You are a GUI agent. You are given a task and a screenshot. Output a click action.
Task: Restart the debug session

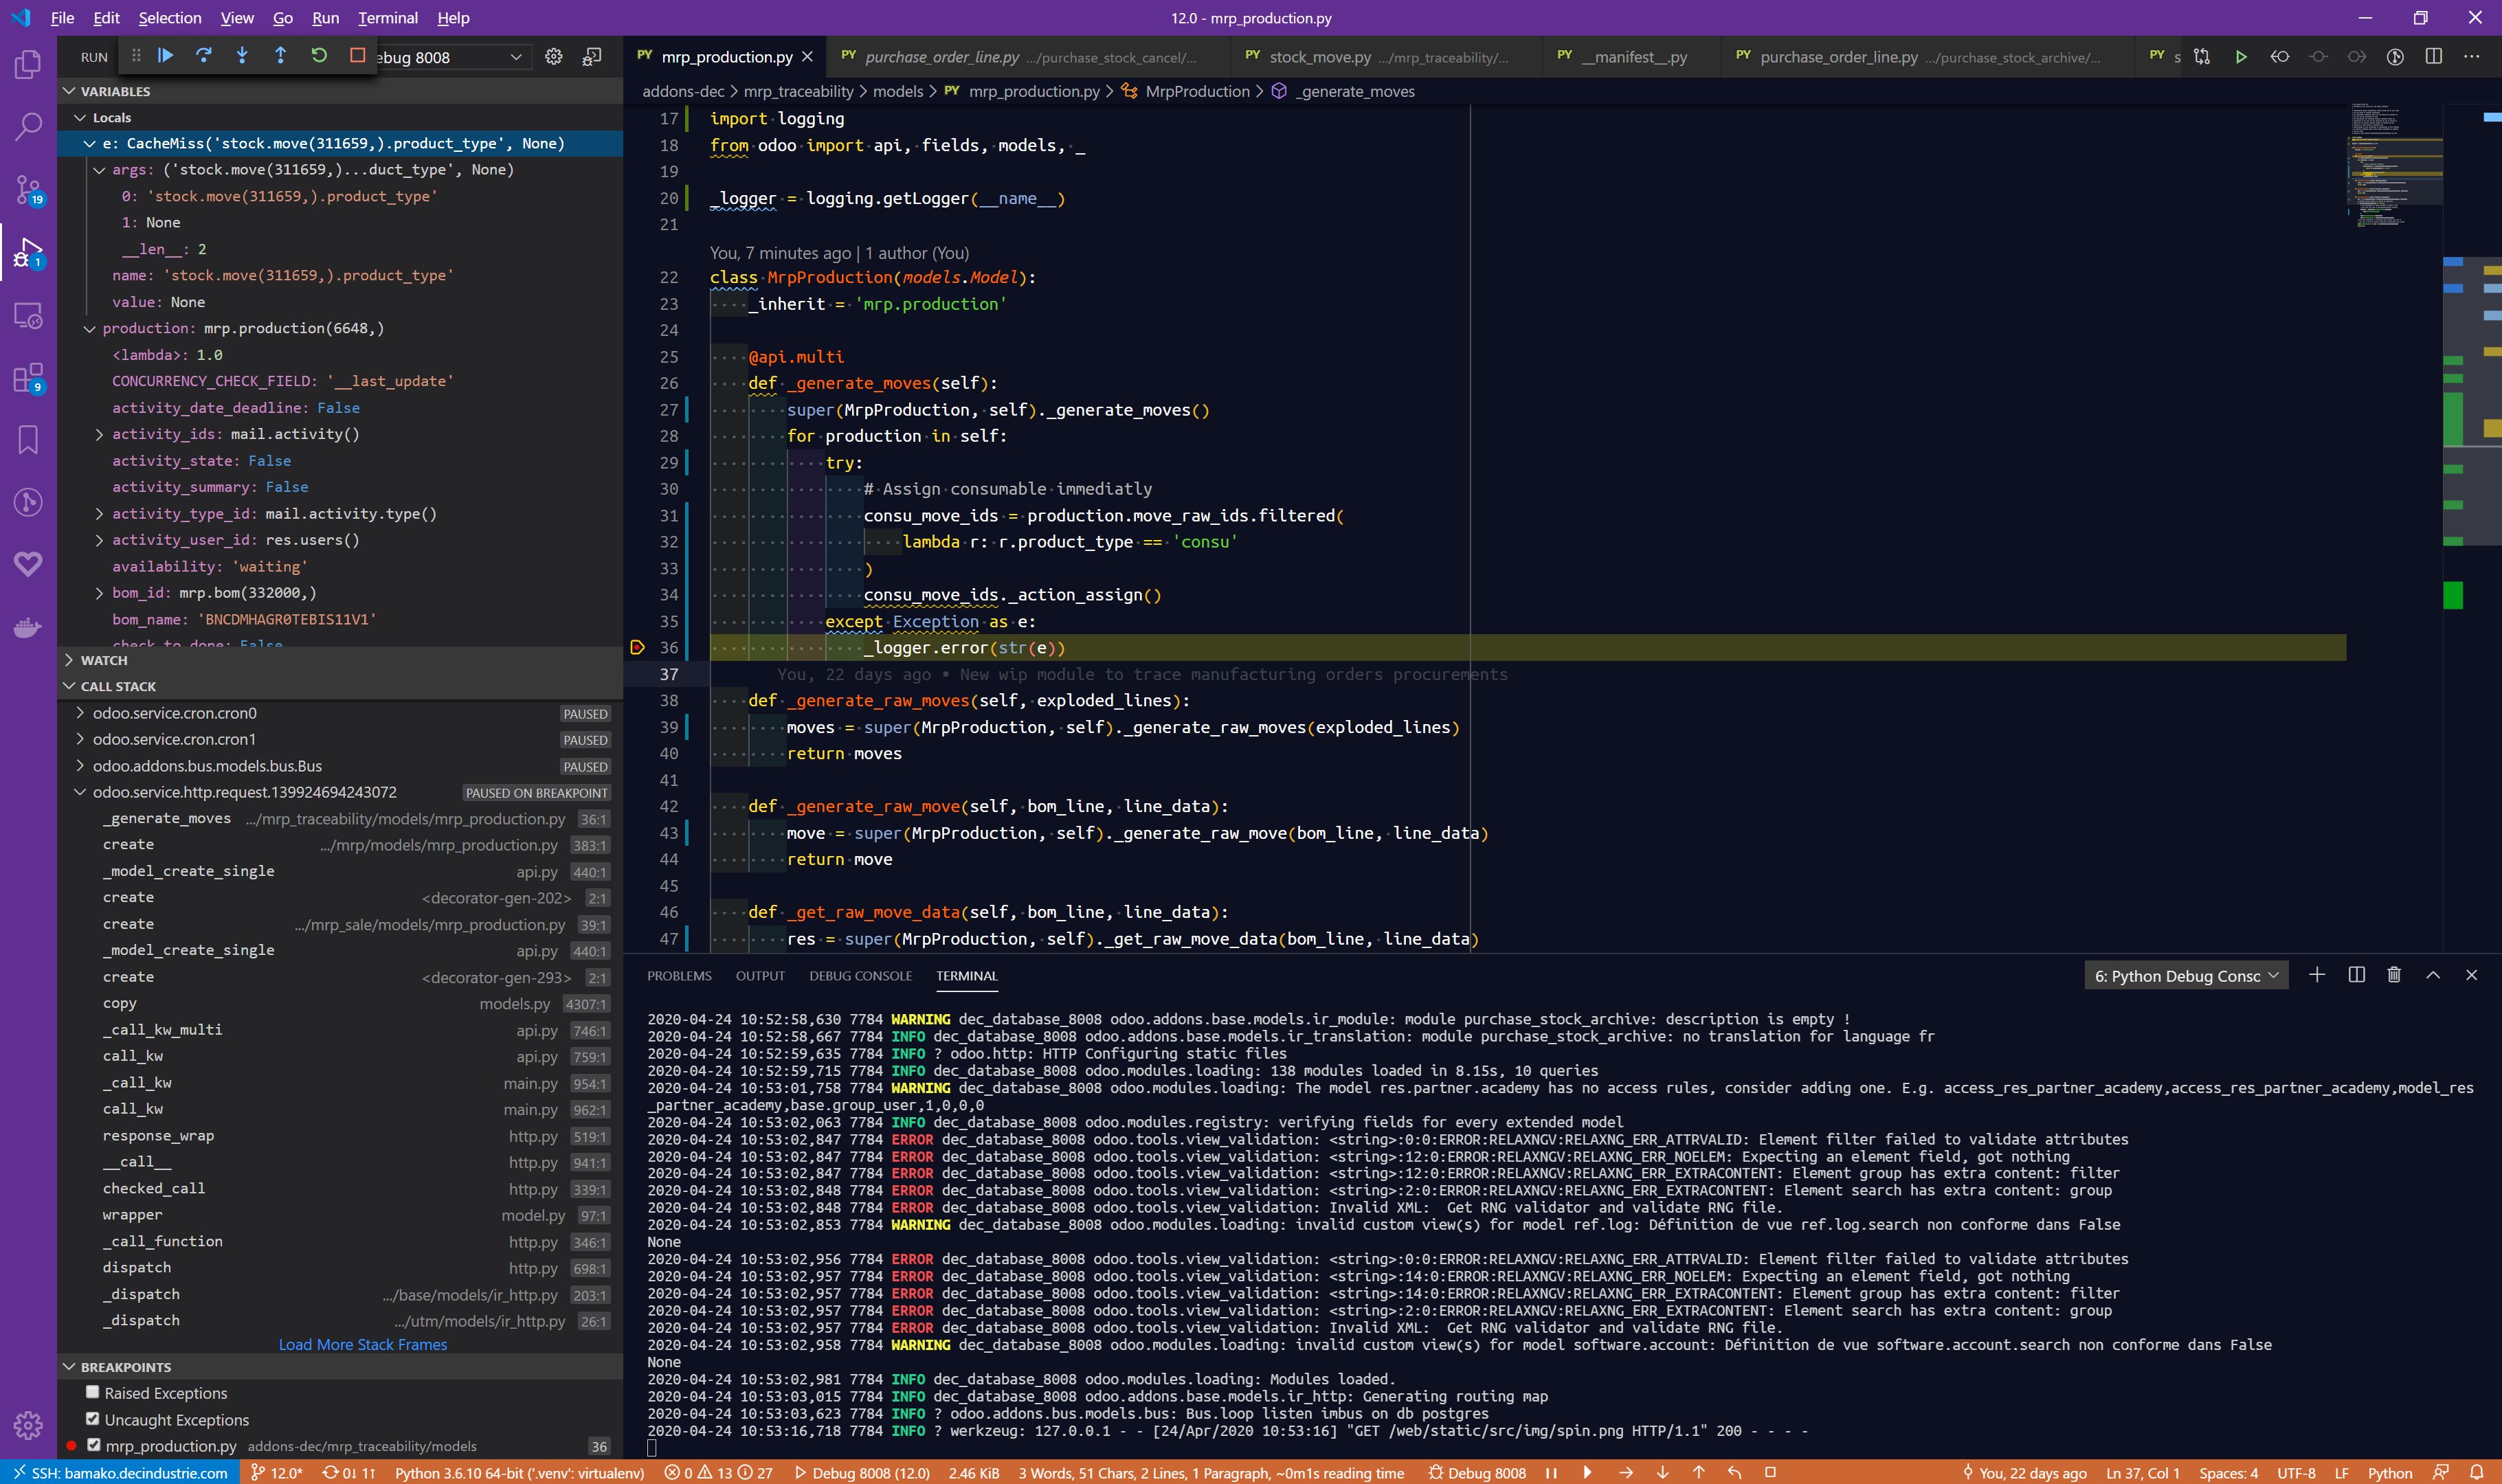pos(319,56)
